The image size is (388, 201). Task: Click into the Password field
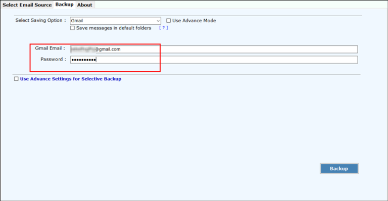click(214, 60)
